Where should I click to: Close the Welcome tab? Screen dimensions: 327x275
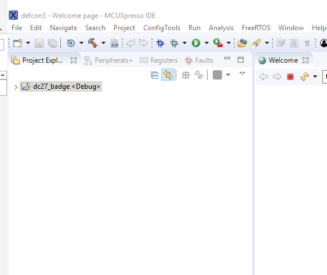(306, 60)
